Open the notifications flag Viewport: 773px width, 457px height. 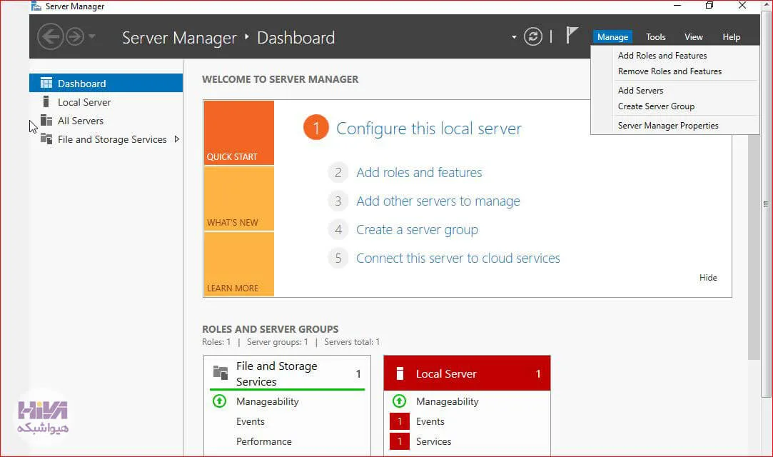[x=571, y=36]
